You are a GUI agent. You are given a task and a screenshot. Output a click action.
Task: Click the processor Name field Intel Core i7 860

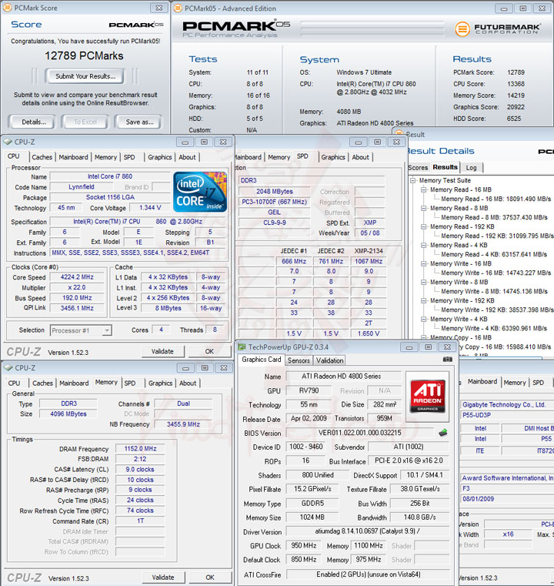click(110, 176)
